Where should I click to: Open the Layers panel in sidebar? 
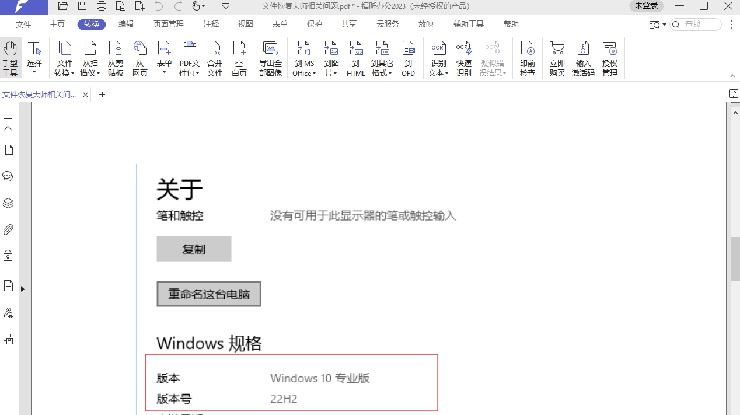(x=8, y=203)
